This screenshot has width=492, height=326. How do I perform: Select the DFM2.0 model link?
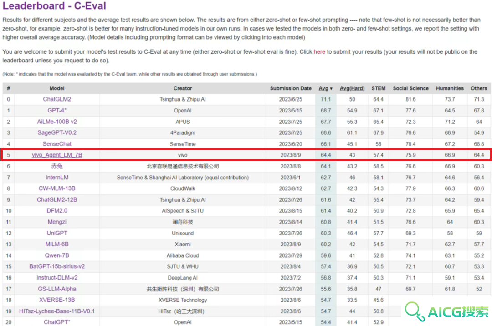point(57,211)
